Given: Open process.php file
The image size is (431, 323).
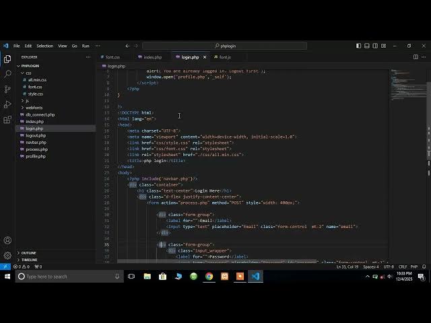Looking at the screenshot, I should pos(55,149).
